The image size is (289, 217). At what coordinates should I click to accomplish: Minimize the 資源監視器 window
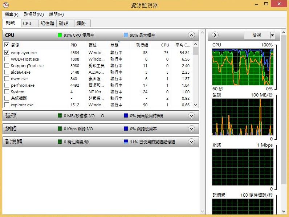[x=256, y=4]
